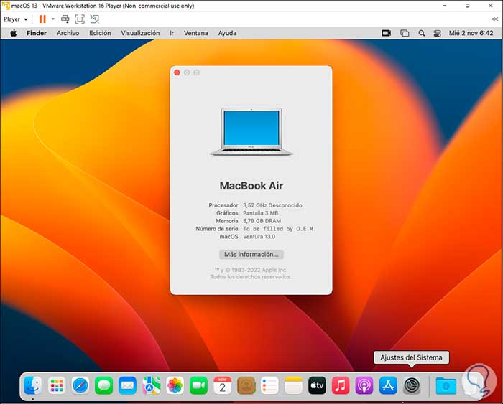Open Finder from the Dock
Viewport: 503px width, 404px height.
point(33,385)
